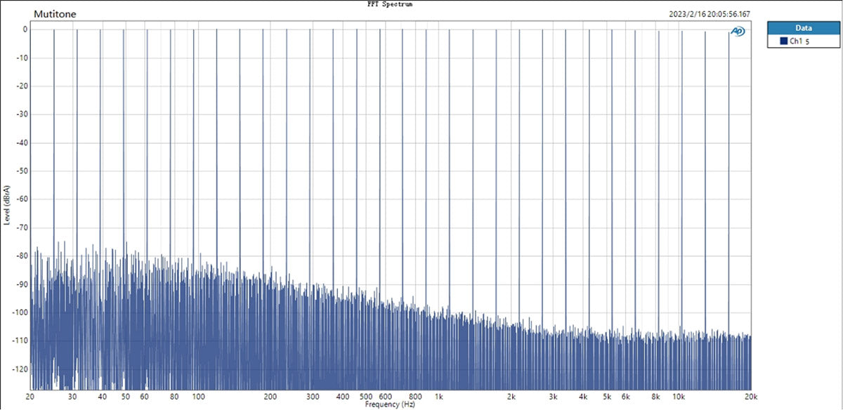Click the Mutitone graph title
Screen dimensions: 843x410
(x=55, y=14)
